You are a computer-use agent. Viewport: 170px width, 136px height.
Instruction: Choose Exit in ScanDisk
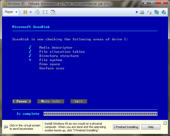(79, 101)
